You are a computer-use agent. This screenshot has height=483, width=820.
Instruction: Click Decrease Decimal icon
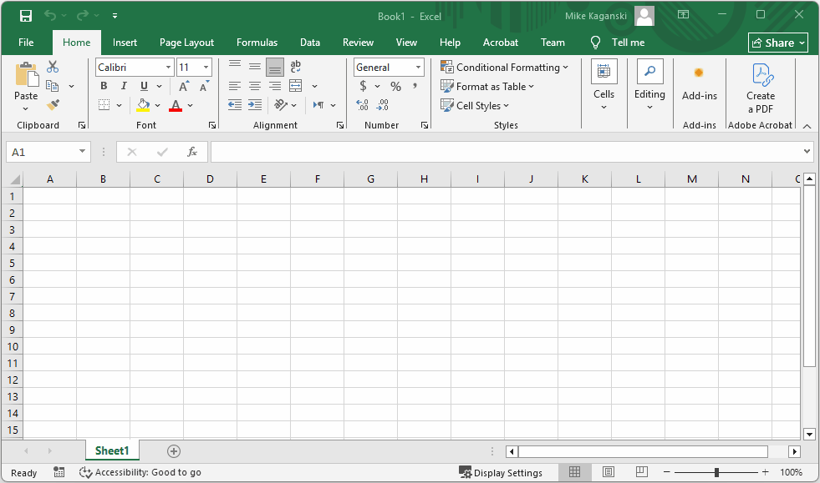[382, 105]
